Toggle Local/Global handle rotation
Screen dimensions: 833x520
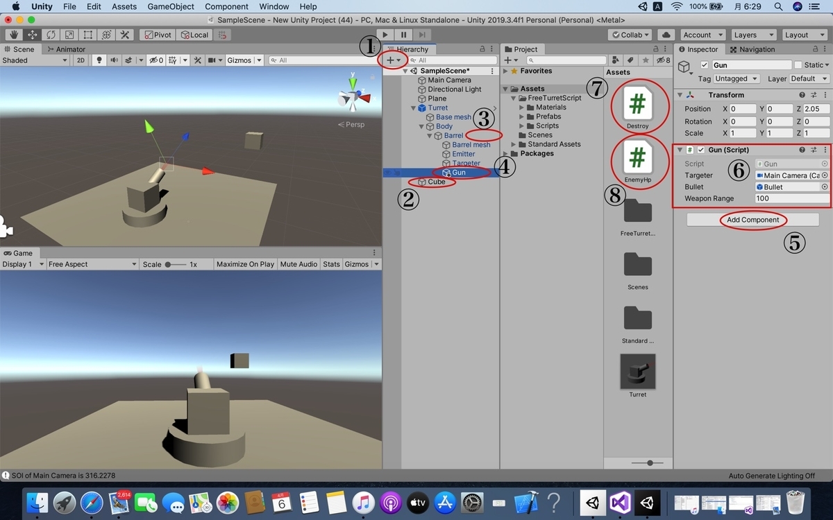pyautogui.click(x=194, y=35)
